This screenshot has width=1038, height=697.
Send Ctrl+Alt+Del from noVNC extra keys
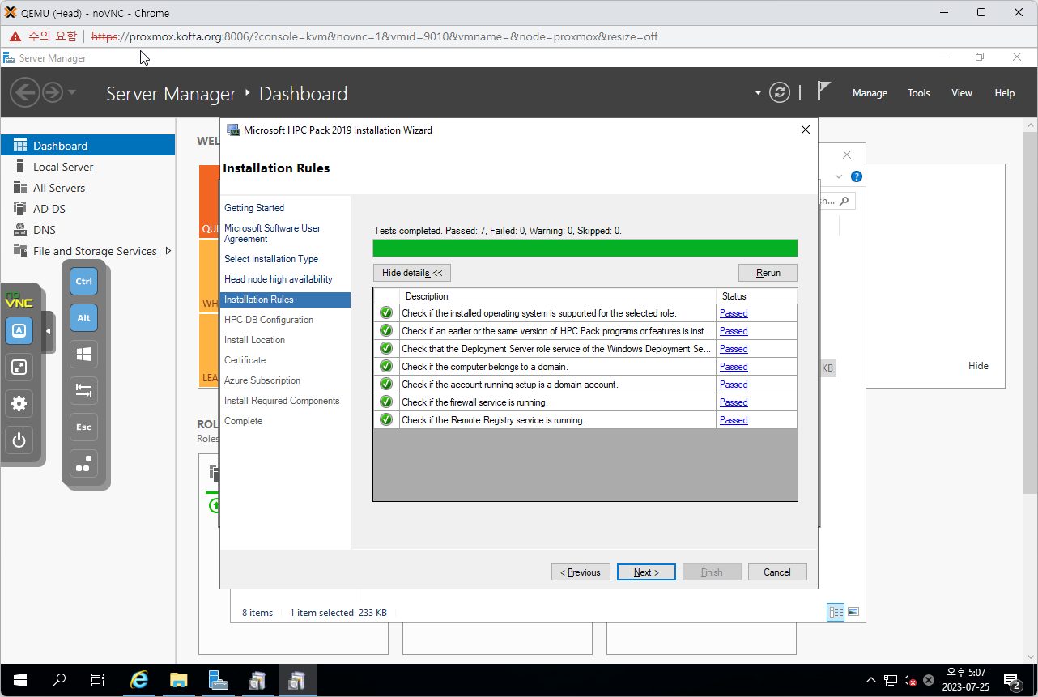(83, 464)
